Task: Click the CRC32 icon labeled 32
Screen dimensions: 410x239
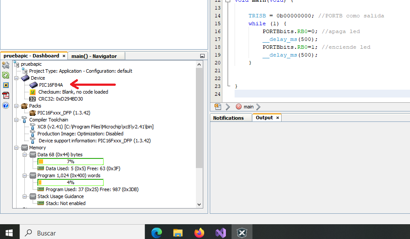Action: [32, 99]
